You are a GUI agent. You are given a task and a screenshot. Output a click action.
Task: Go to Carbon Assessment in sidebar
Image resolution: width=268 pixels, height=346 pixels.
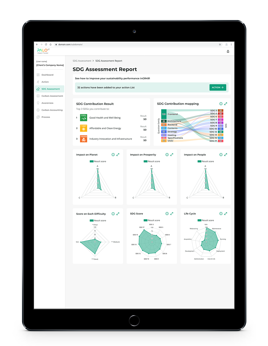pyautogui.click(x=52, y=96)
